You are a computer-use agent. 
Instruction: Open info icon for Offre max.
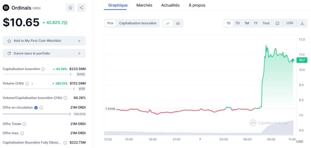(x=22, y=133)
